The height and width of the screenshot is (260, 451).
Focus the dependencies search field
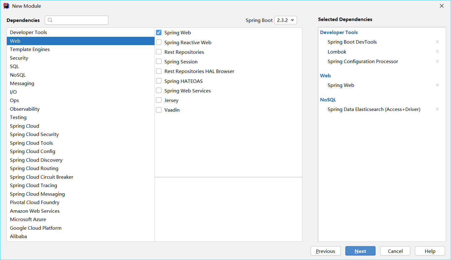tap(77, 20)
